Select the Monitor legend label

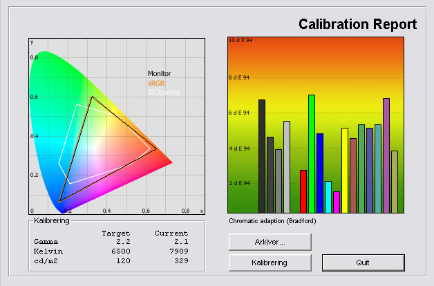159,74
